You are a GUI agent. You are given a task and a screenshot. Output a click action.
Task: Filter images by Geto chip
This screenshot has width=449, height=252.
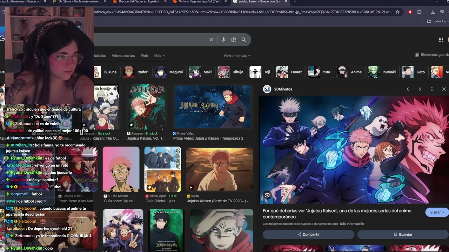pos(415,72)
